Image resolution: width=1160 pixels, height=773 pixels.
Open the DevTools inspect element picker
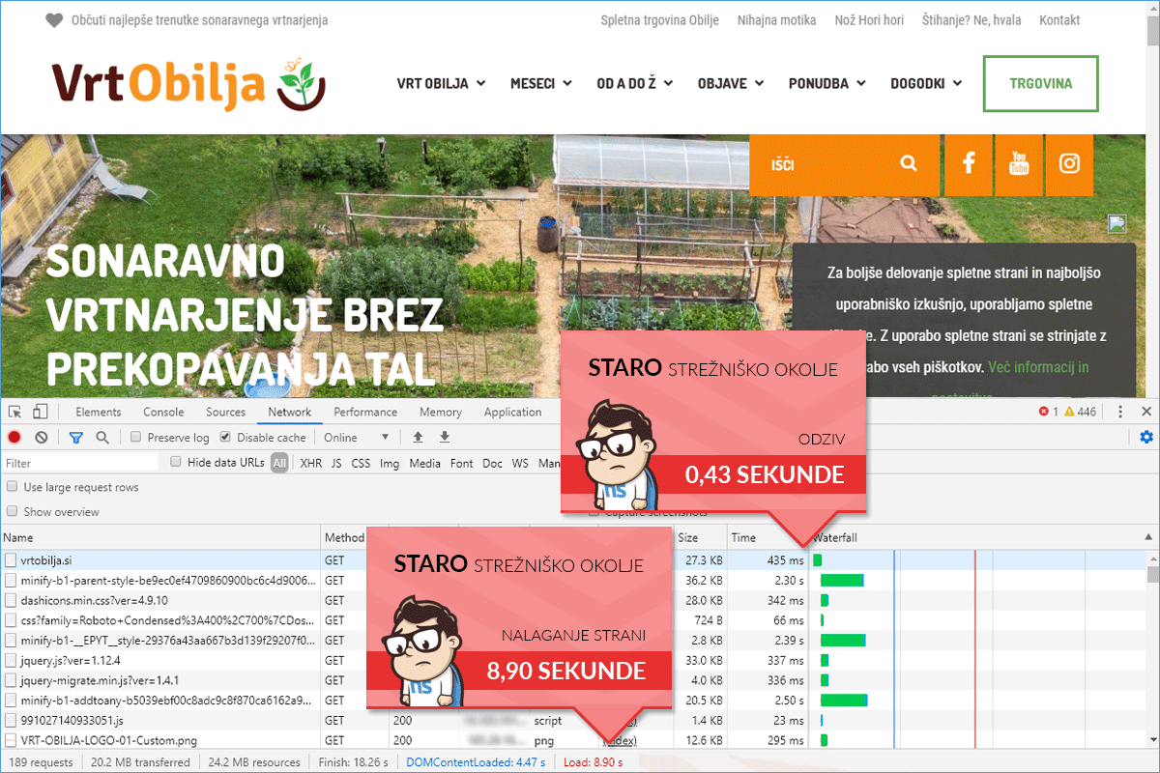(x=15, y=413)
